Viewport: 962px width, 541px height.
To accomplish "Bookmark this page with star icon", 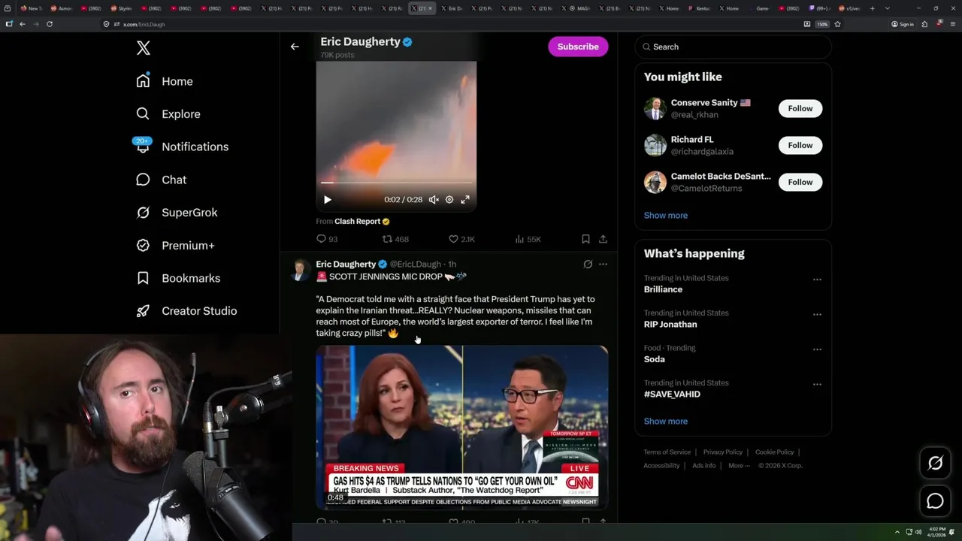I will (837, 24).
